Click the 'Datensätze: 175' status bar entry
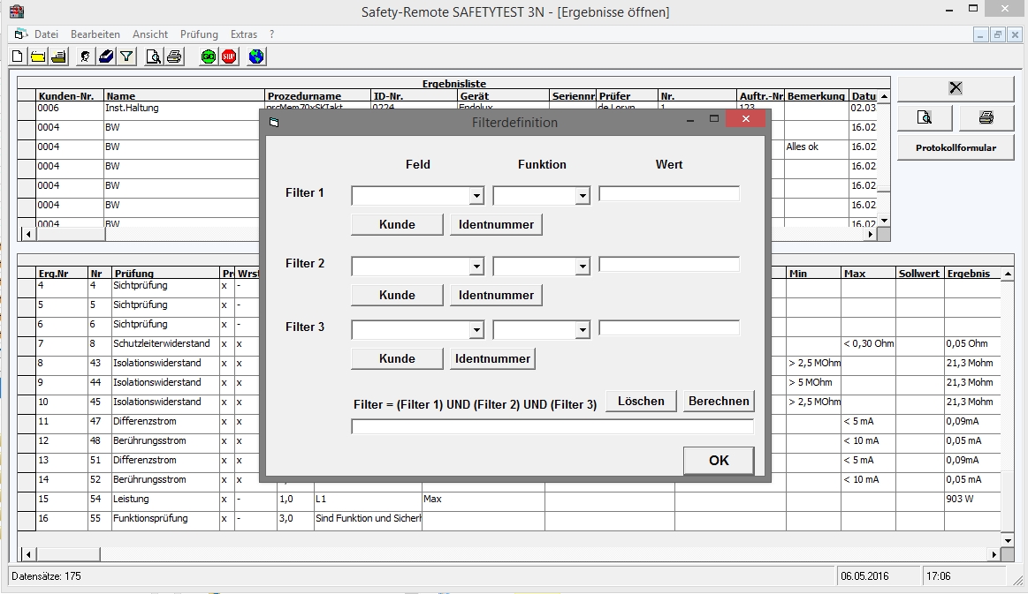This screenshot has height=594, width=1028. 47,576
